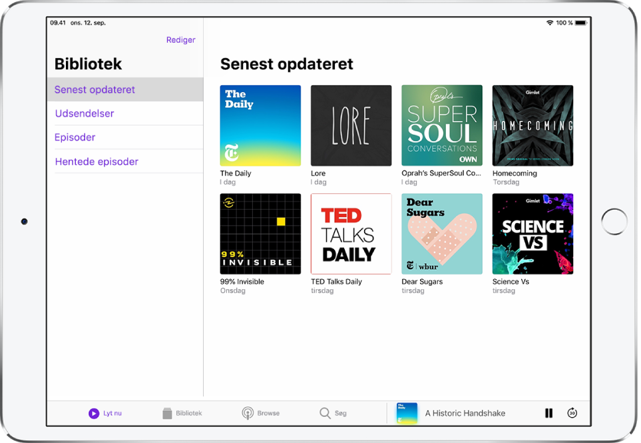Tap the status bar clock 09.41
The image size is (641, 443).
58,23
